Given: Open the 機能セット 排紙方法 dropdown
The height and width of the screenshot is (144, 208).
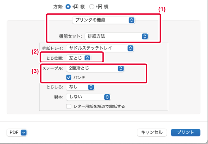Looking at the screenshot, I should pyautogui.click(x=117, y=36).
